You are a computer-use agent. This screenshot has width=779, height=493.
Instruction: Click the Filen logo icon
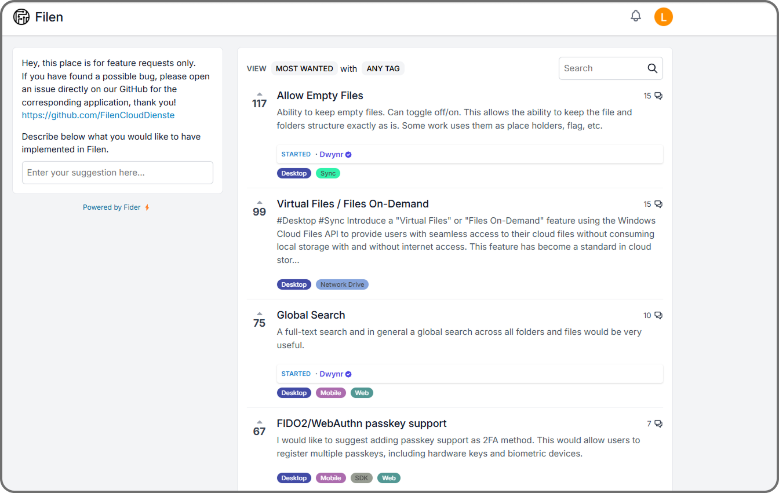click(x=21, y=17)
